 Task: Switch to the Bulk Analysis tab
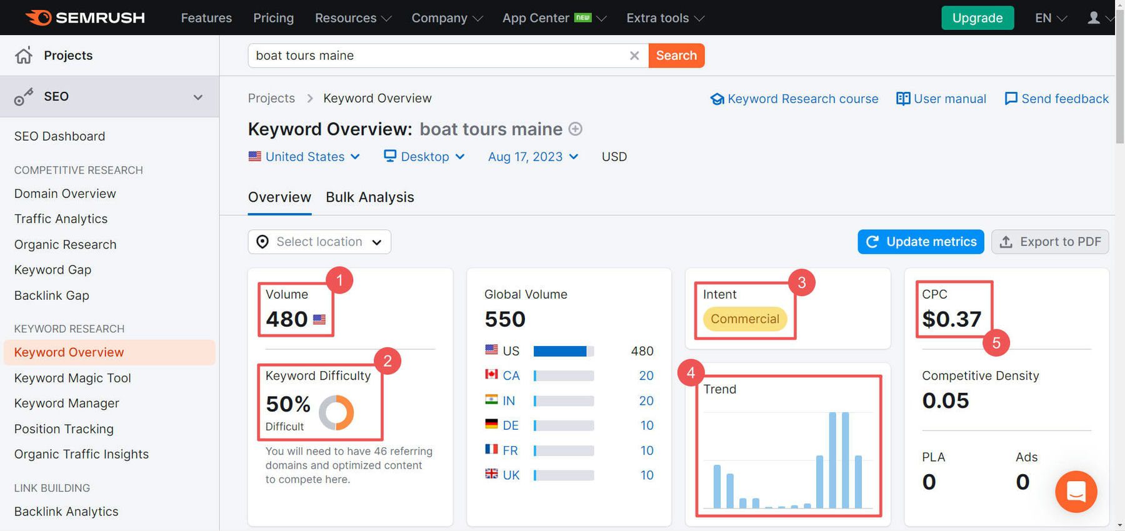tap(369, 197)
